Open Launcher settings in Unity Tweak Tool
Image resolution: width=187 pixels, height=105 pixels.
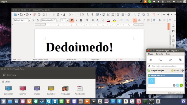(9, 90)
